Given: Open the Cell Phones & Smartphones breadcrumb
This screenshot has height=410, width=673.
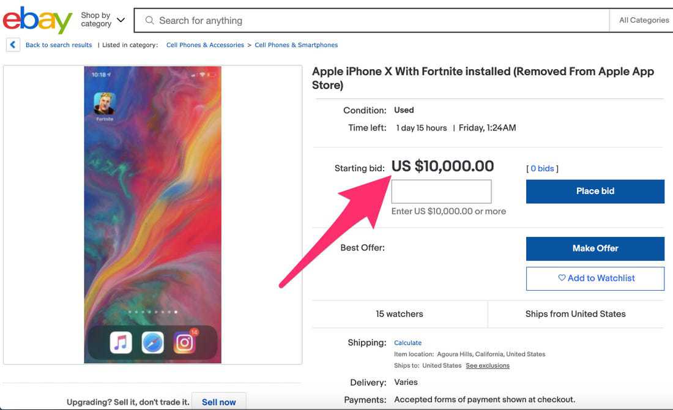Looking at the screenshot, I should pos(296,45).
